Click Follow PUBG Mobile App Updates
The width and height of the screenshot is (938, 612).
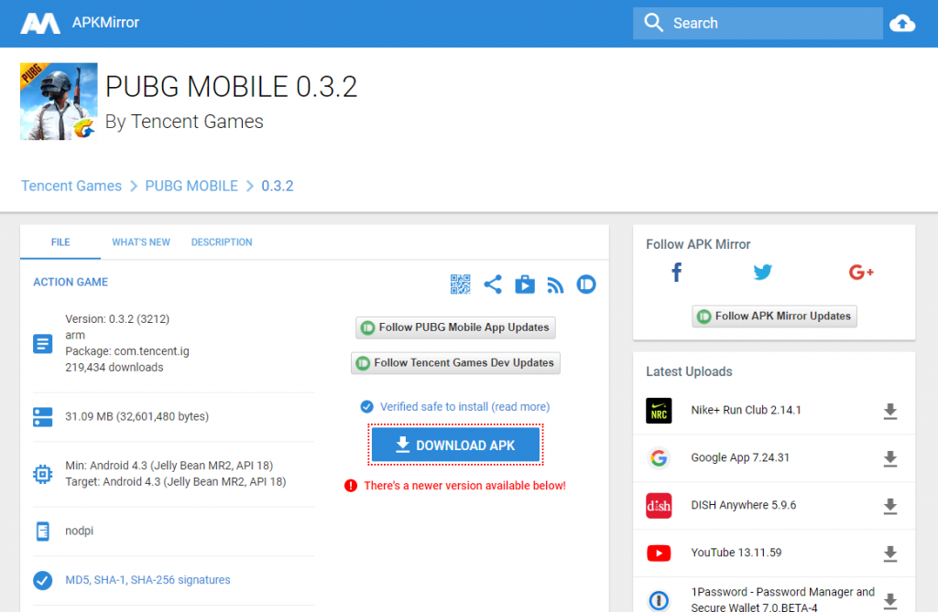(x=456, y=327)
